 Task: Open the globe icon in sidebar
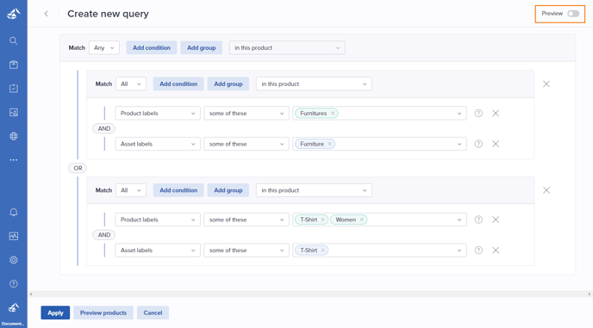point(14,136)
